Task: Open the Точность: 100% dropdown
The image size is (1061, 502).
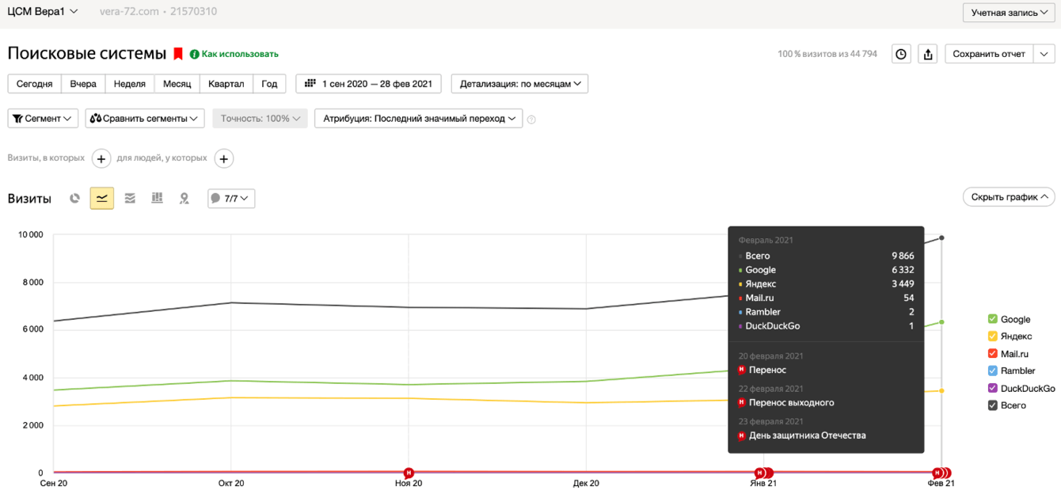Action: pyautogui.click(x=260, y=118)
